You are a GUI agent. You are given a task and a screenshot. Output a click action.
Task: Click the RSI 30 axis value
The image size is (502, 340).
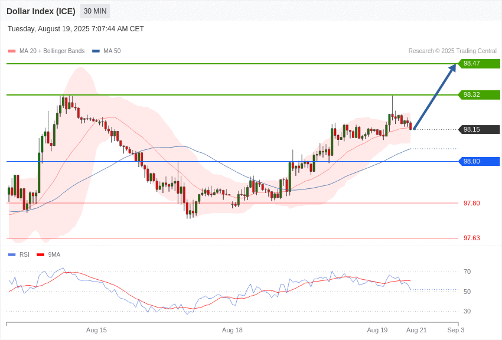[467, 311]
